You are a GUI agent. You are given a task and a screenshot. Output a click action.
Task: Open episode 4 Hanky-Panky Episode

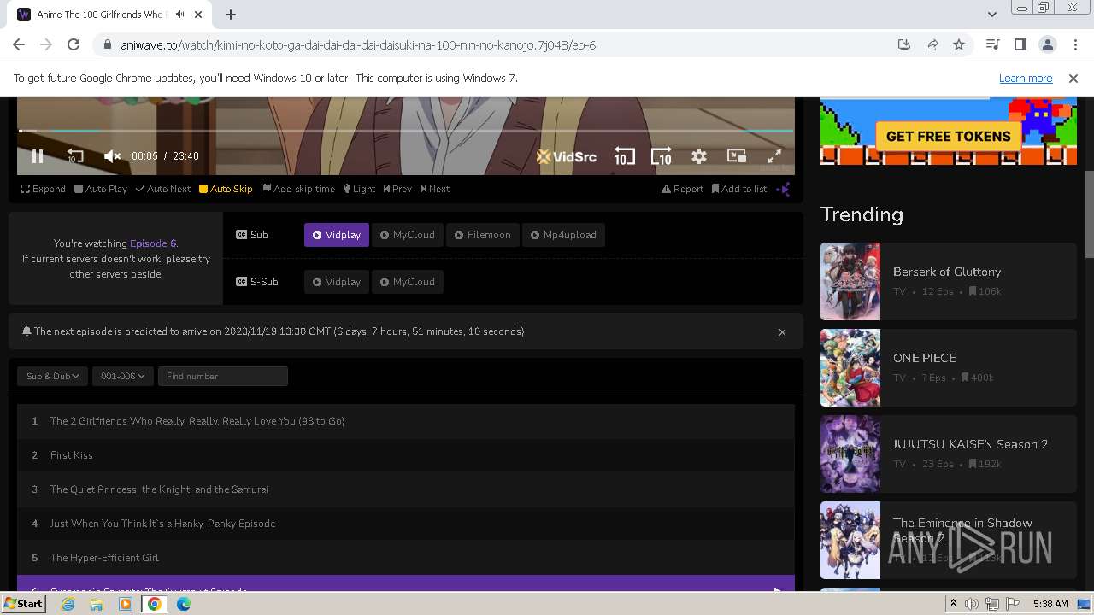pos(406,524)
